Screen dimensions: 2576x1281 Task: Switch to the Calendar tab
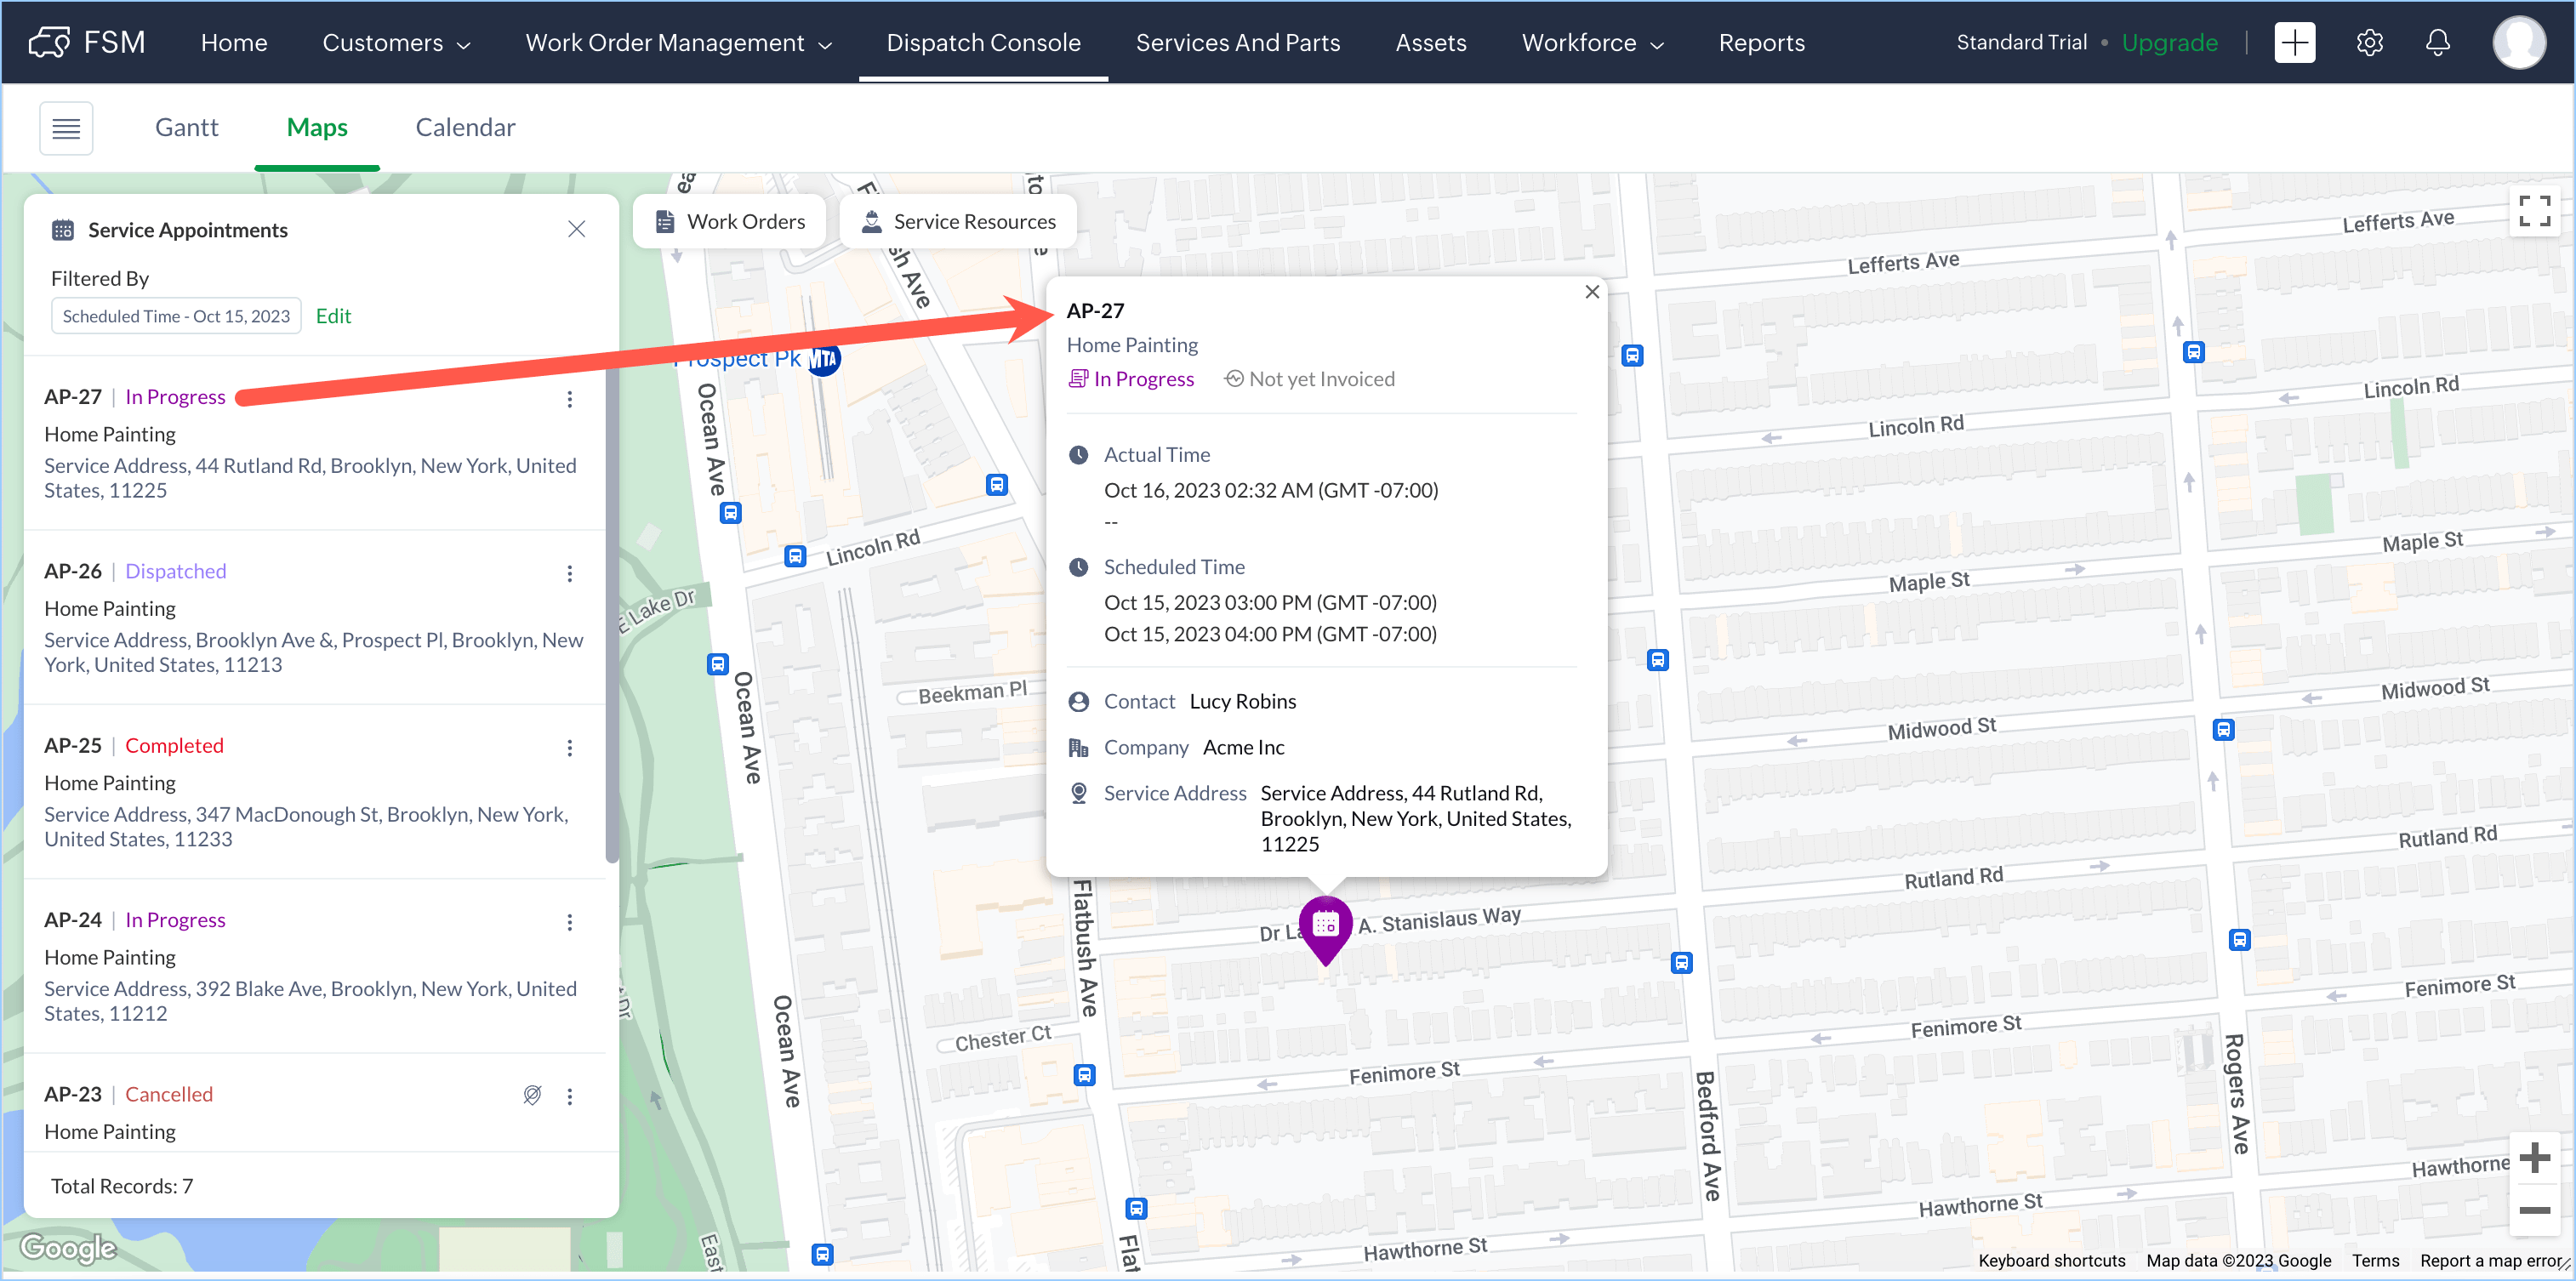(x=465, y=128)
